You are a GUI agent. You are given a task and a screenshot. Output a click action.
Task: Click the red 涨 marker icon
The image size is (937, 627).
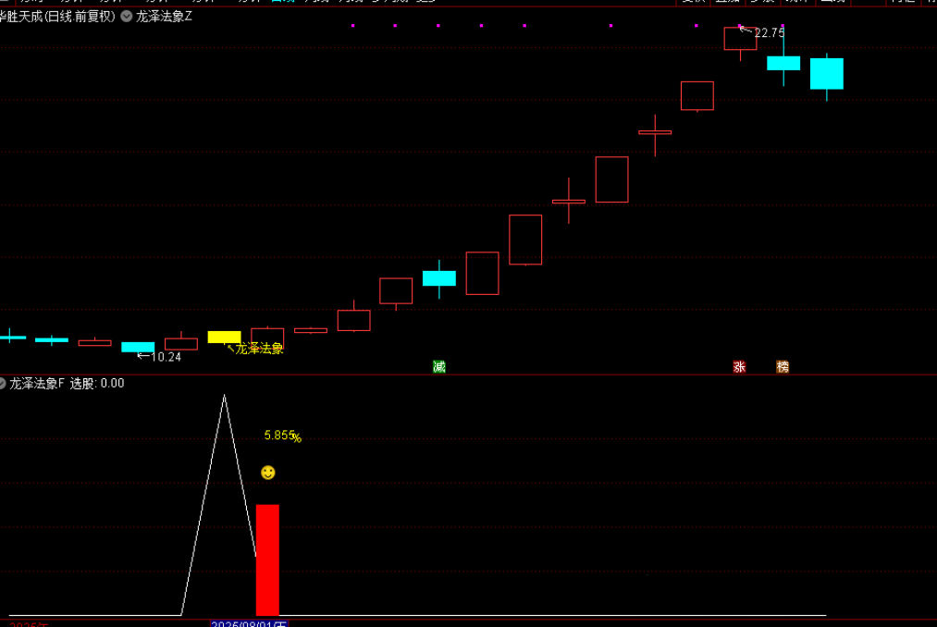tap(739, 367)
